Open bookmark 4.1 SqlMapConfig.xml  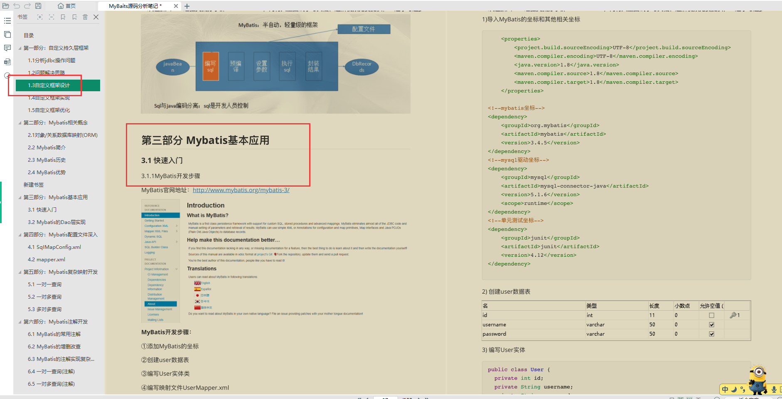coord(54,247)
